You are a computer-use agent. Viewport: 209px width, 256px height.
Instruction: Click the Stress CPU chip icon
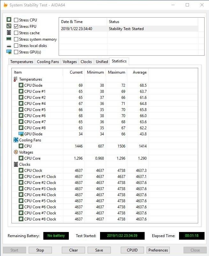(9, 20)
